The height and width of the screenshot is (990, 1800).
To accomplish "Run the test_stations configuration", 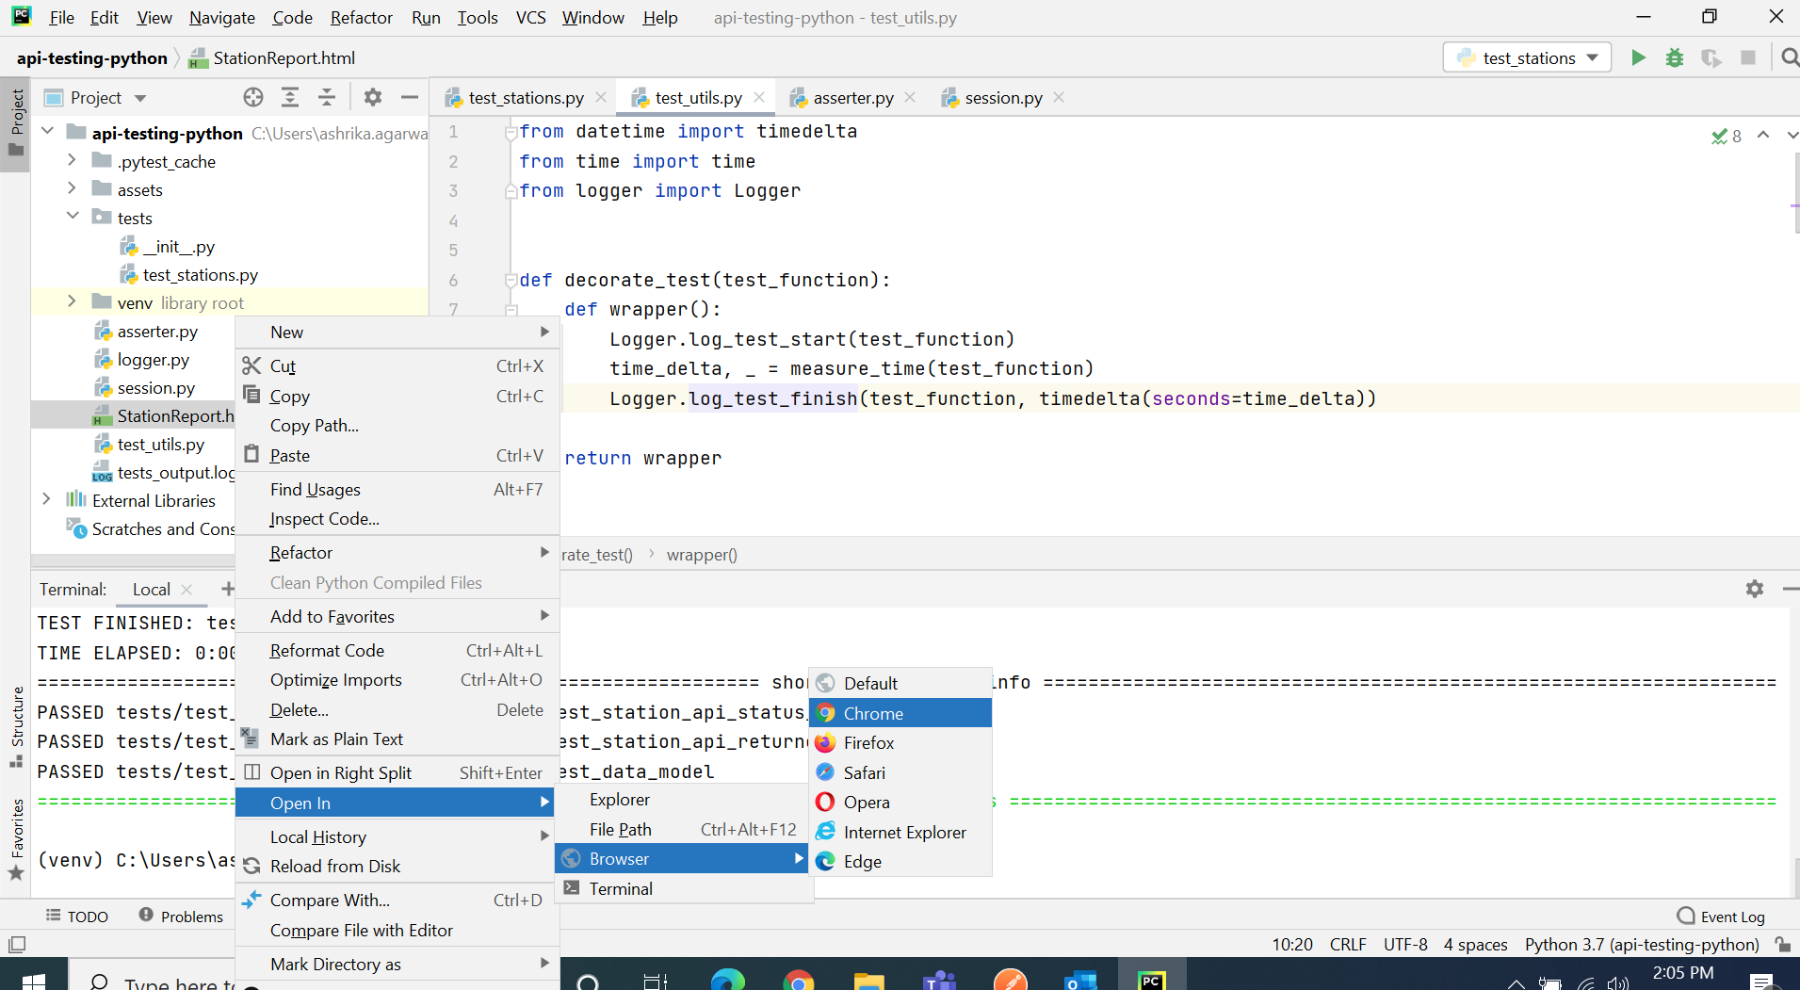I will coord(1638,57).
